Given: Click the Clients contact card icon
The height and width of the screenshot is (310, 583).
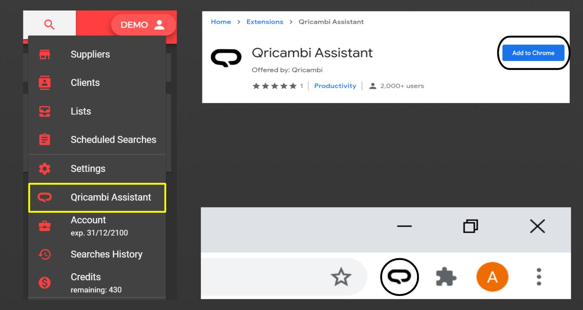Looking at the screenshot, I should coord(45,83).
